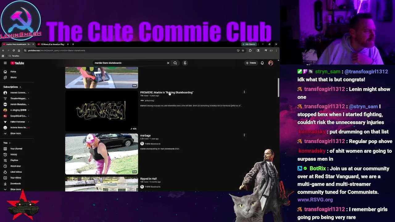Open the YouTube hamburger guide menu

coord(5,63)
